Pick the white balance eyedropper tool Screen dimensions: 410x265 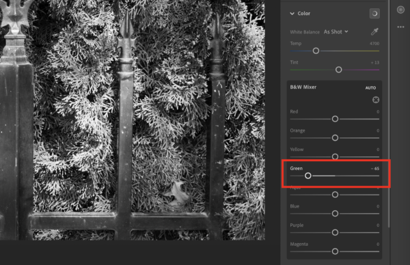click(x=374, y=31)
